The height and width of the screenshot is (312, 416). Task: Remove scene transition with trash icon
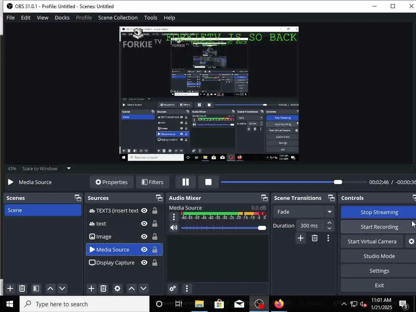pyautogui.click(x=315, y=238)
